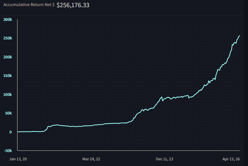Click the final peak of the return line
The image size is (248, 166).
(240, 36)
